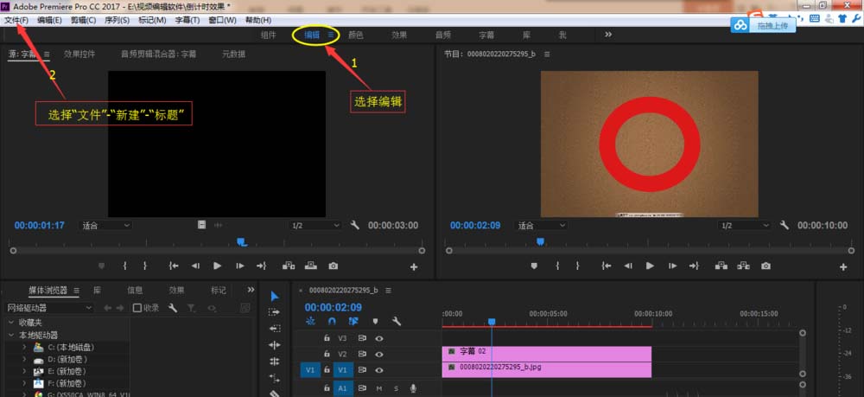Open the Source monitor 1/2 resolution dropdown
864x397 pixels.
coord(314,225)
